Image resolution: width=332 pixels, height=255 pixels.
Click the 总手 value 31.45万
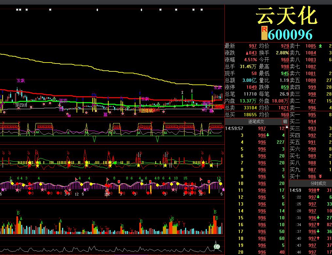(x=248, y=66)
